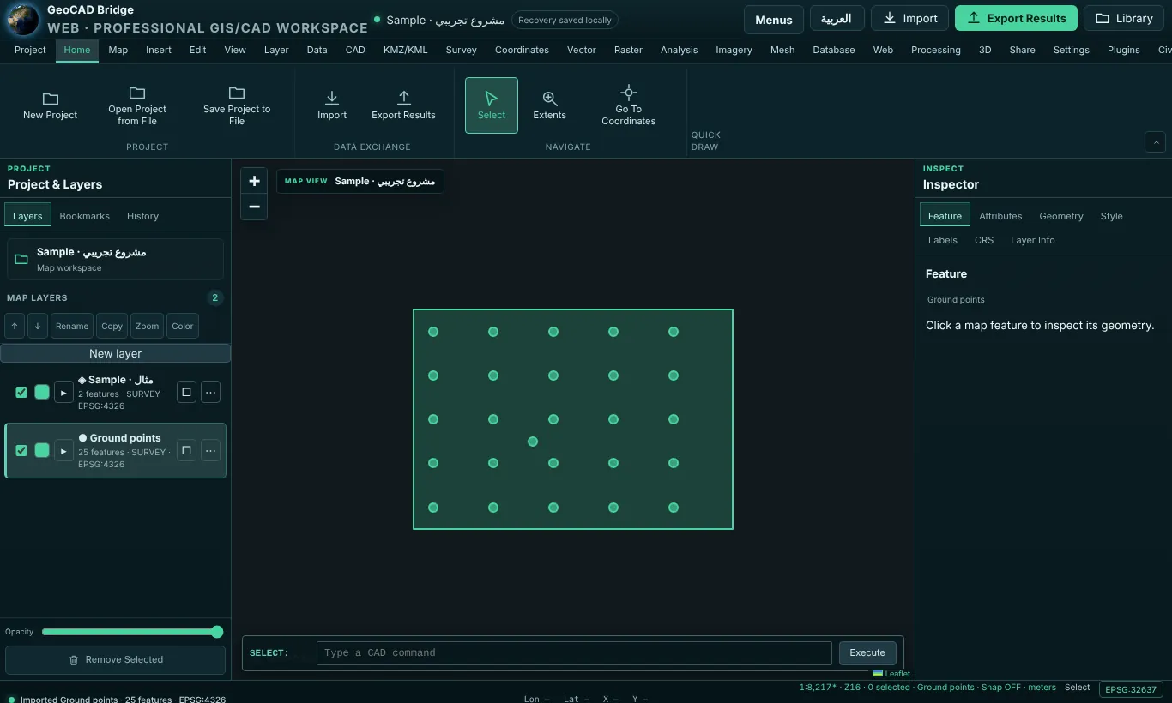Click Save Project to File
The image size is (1172, 703).
tap(237, 105)
